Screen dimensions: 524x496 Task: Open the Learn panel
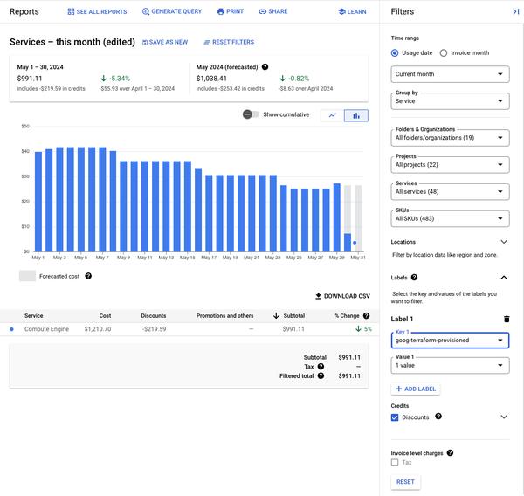tap(352, 11)
